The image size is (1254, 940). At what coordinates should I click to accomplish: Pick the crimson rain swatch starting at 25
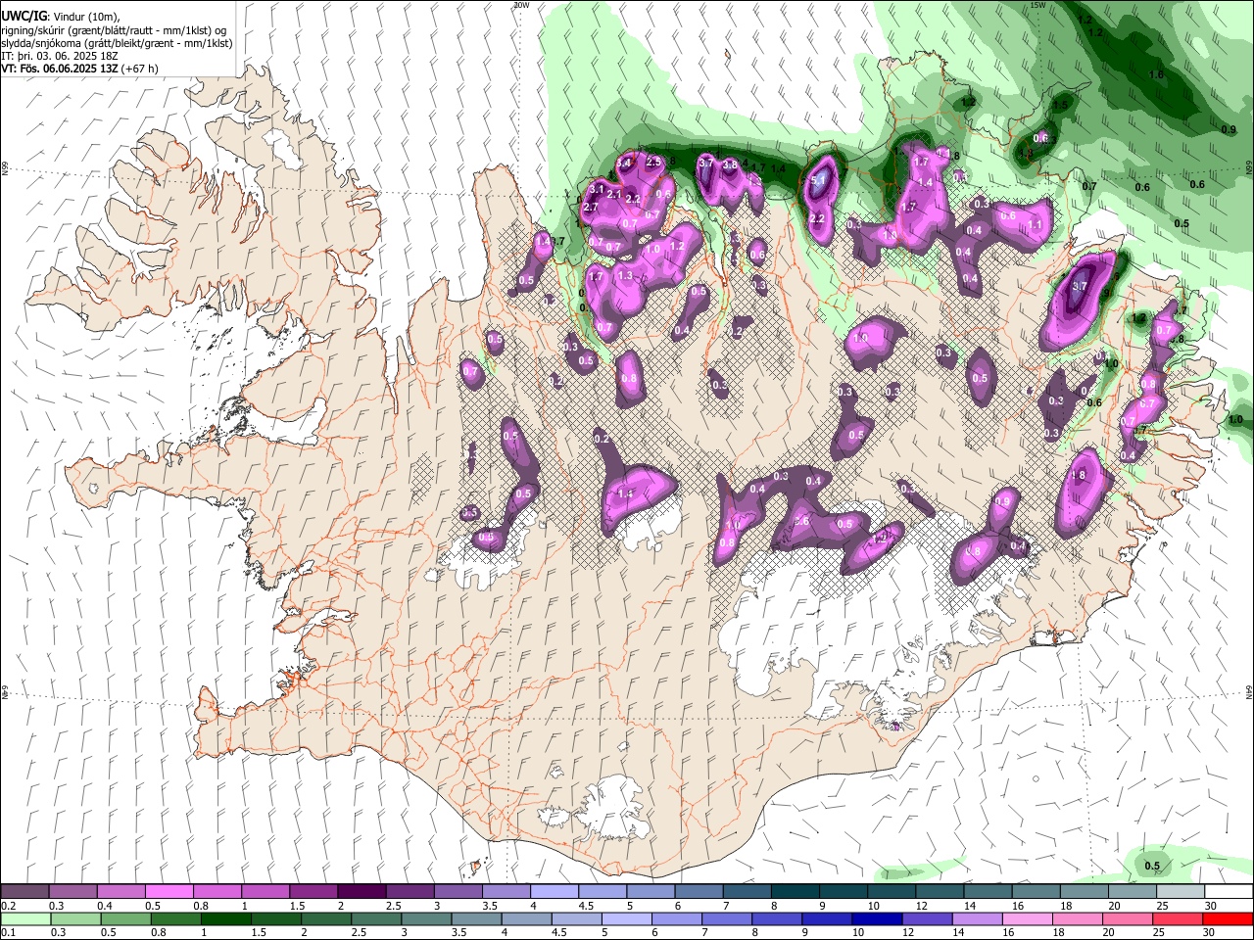point(1177,919)
